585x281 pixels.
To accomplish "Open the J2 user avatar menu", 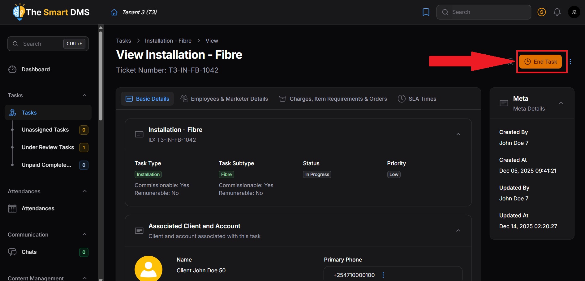I will 574,12.
